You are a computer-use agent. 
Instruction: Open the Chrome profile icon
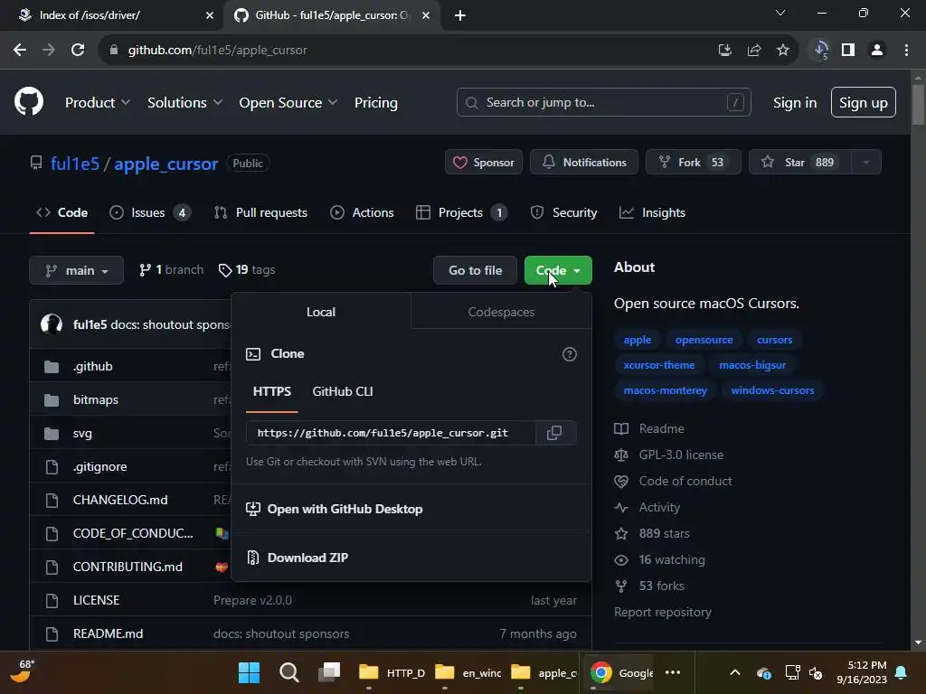tap(877, 51)
